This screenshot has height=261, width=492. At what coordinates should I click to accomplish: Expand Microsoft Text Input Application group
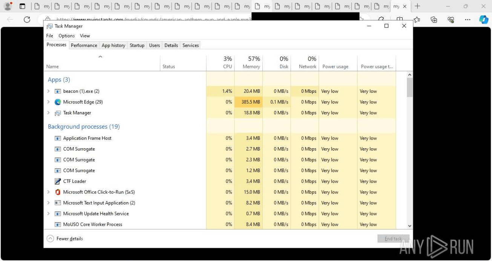click(x=48, y=203)
